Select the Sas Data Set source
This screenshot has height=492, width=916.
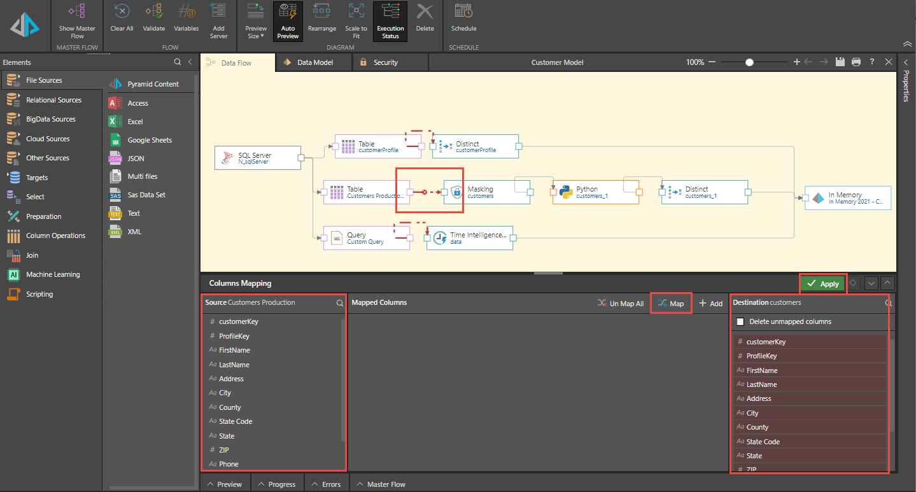coord(150,195)
